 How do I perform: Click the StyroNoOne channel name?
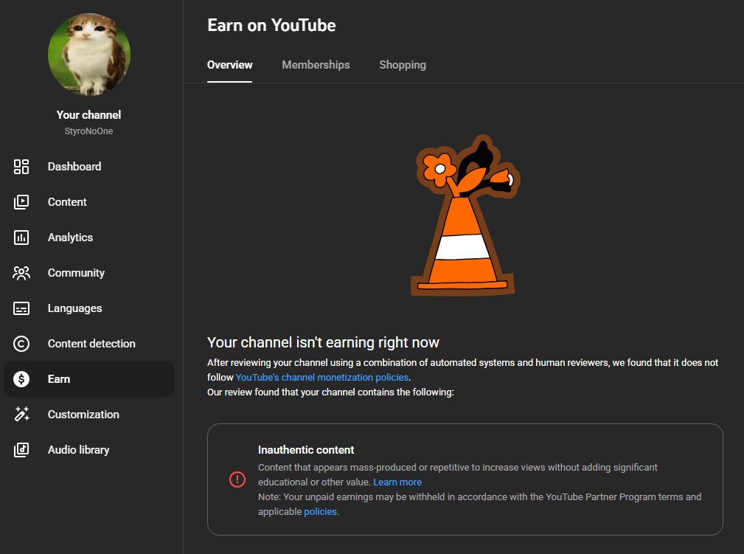click(x=88, y=131)
